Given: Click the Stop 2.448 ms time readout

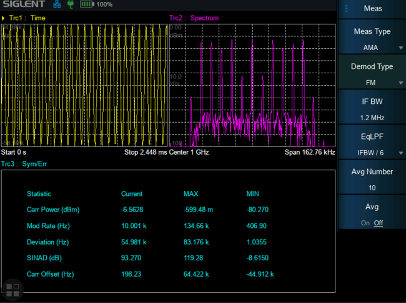Looking at the screenshot, I should pyautogui.click(x=146, y=152).
